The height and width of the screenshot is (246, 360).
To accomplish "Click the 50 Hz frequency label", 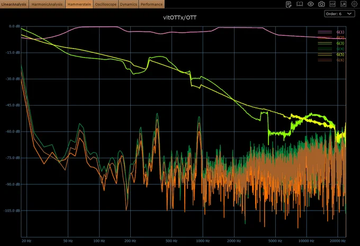I will pos(68,241).
